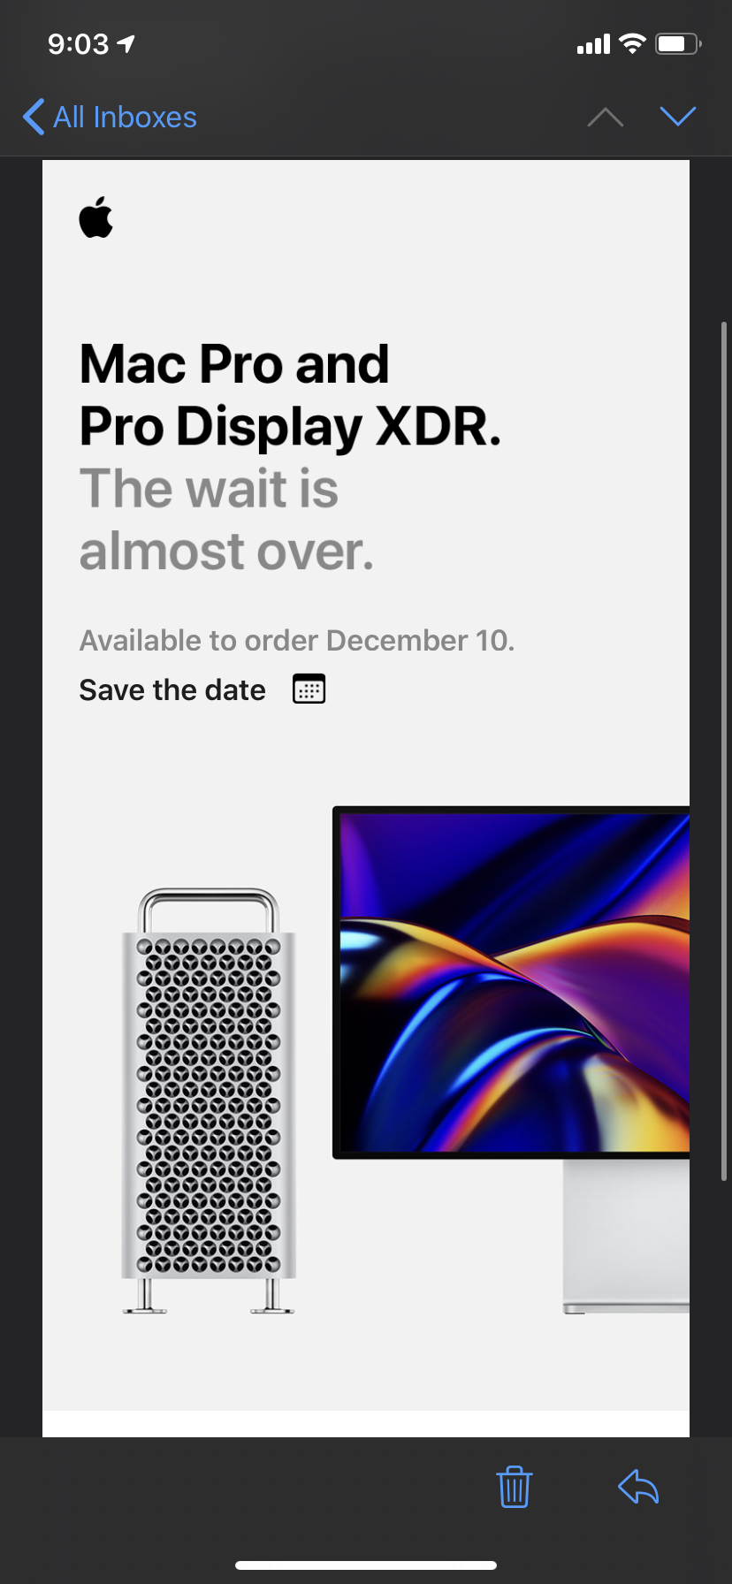The width and height of the screenshot is (732, 1584).
Task: Tap the 9:03 clock in status bar
Action: pyautogui.click(x=78, y=43)
